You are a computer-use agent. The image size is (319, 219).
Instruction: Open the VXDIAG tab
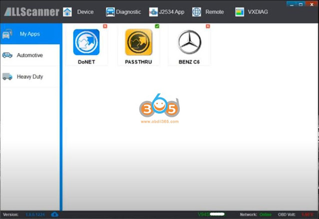258,12
